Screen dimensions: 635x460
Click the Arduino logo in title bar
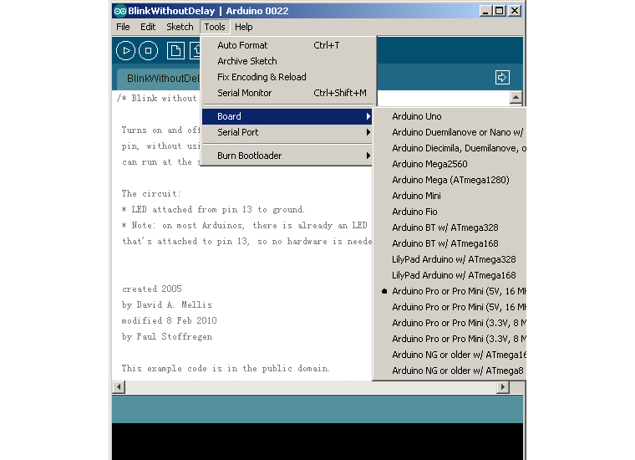[119, 11]
